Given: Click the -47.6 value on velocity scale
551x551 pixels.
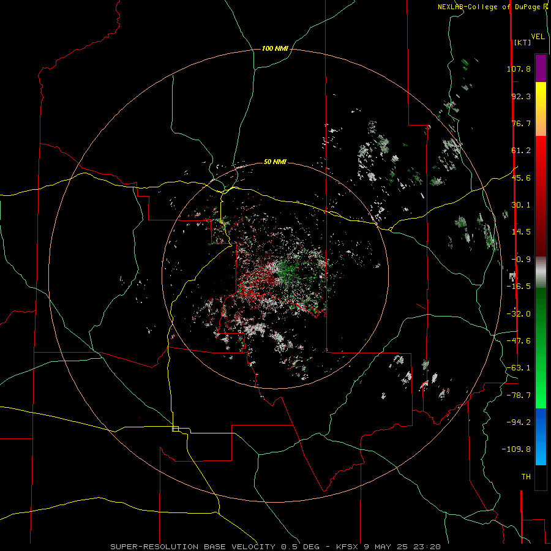Looking at the screenshot, I should (519, 341).
